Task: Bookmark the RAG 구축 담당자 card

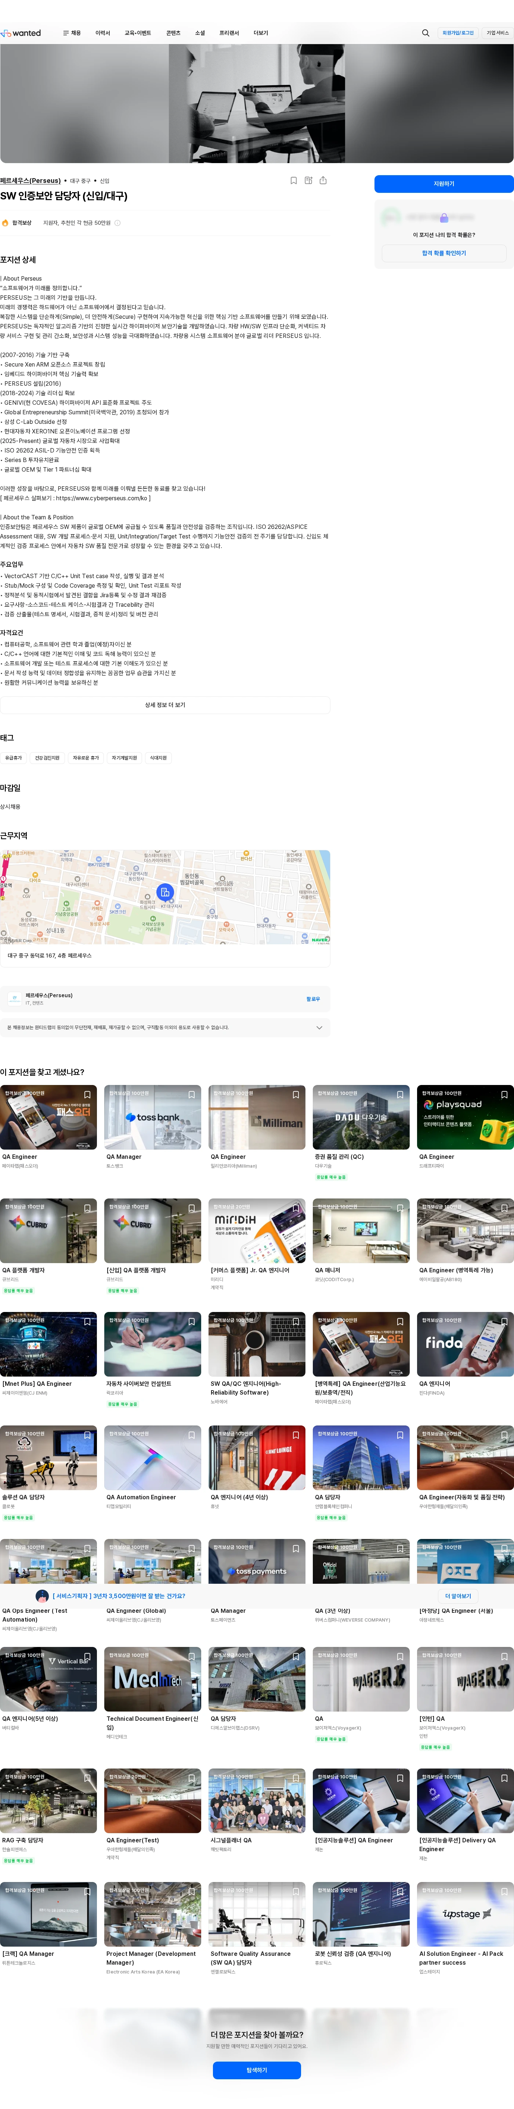Action: click(x=88, y=1778)
